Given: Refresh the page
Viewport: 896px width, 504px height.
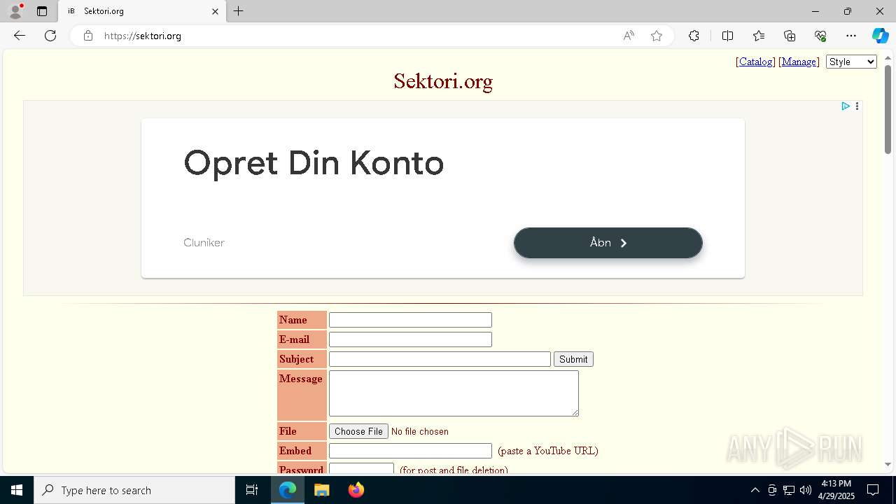Looking at the screenshot, I should (x=50, y=36).
